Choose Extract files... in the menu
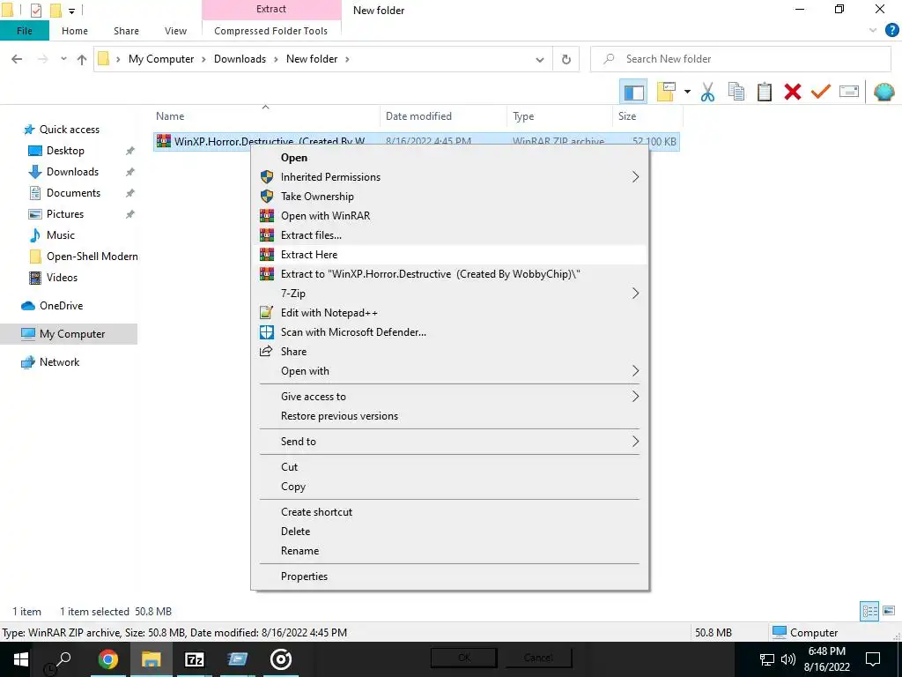Screen dimensions: 902x677 (450, 234)
